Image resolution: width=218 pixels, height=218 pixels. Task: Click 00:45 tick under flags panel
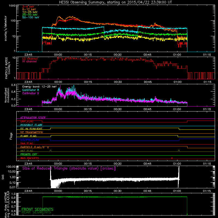pyautogui.click(x=147, y=164)
